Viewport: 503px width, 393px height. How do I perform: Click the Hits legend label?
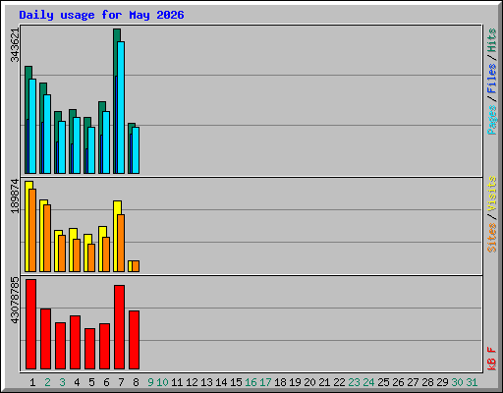[x=491, y=40]
